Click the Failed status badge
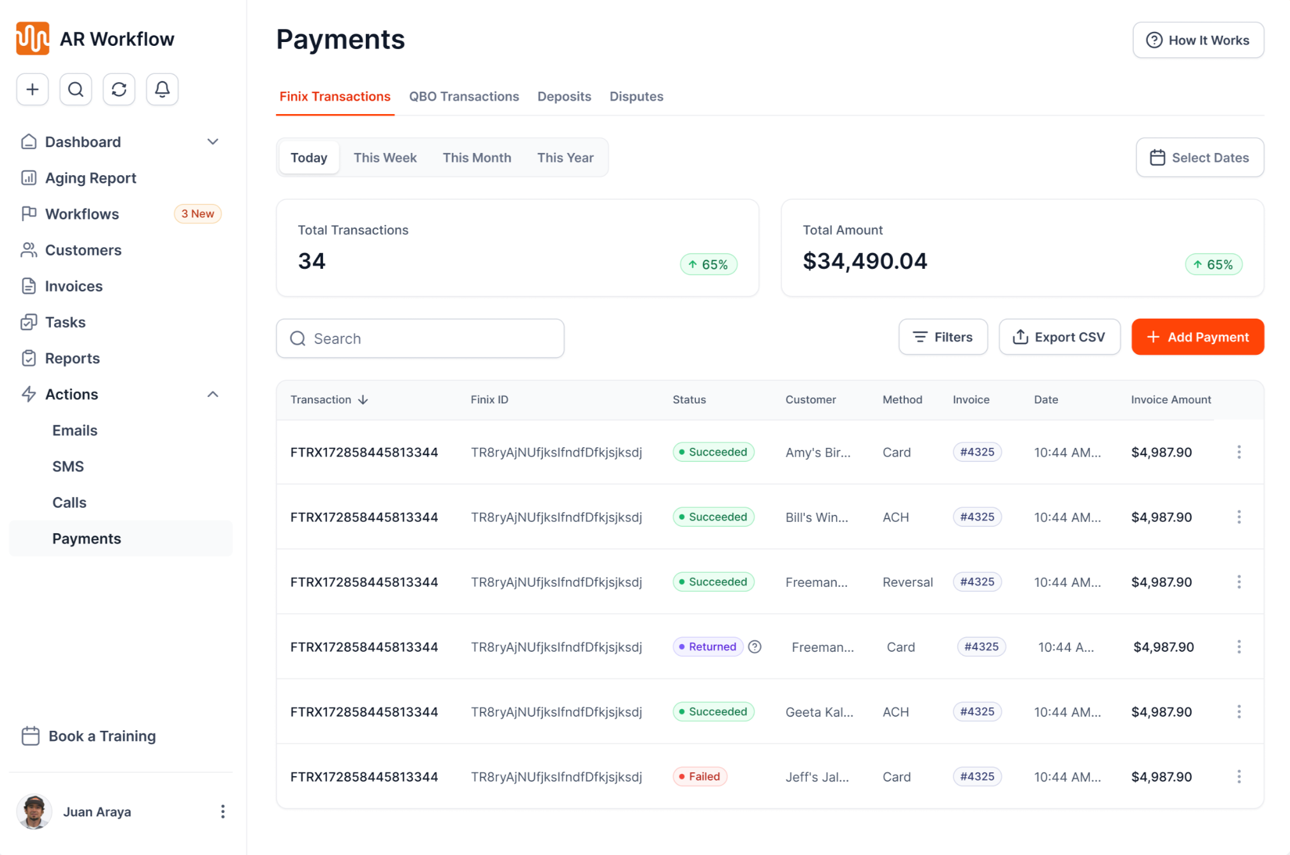Viewport: 1290px width, 855px height. coord(700,776)
